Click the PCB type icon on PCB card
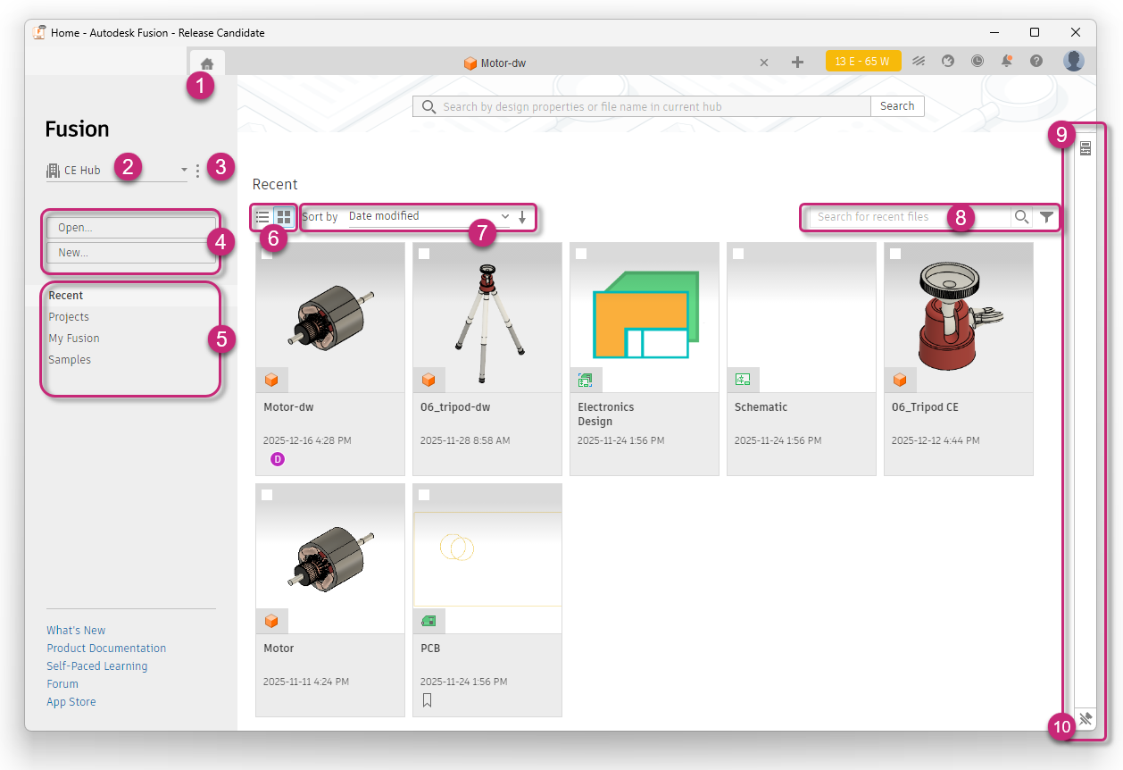Viewport: 1123px width, 770px height. coord(428,621)
